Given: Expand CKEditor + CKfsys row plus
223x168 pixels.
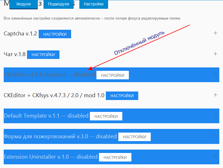Looking at the screenshot, I should pyautogui.click(x=215, y=95).
